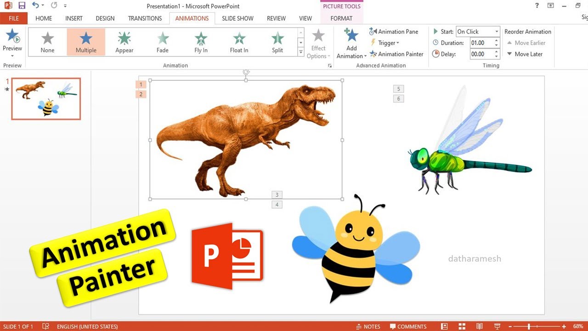This screenshot has height=331, width=588.
Task: Select animation tag 5 near the dragonfly
Action: click(x=399, y=89)
